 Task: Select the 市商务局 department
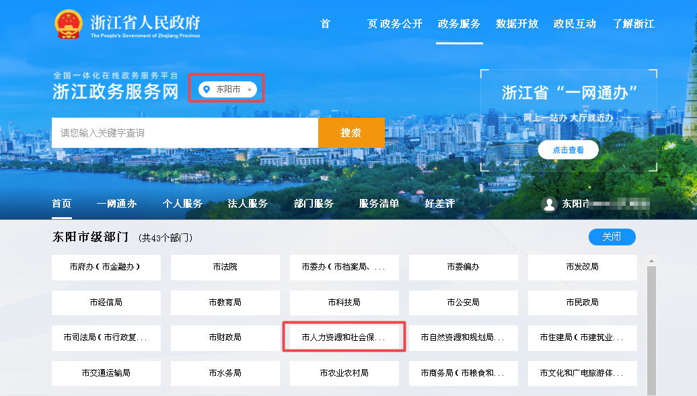coord(464,373)
